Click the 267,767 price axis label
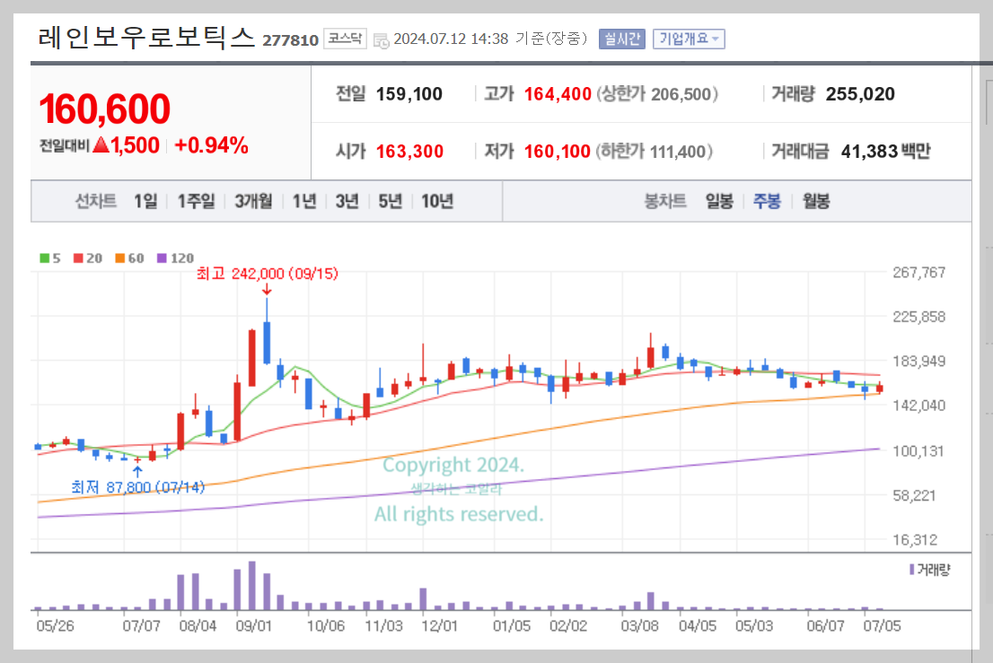This screenshot has width=993, height=663. [918, 273]
